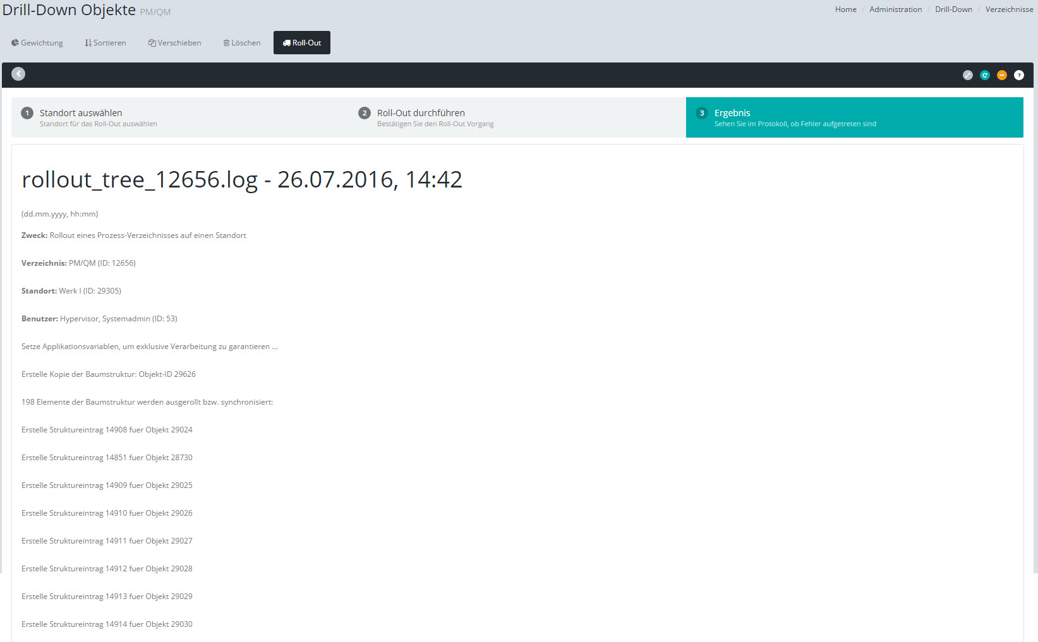
Task: Click the Drill-Down breadcrumb link
Action: tap(953, 9)
